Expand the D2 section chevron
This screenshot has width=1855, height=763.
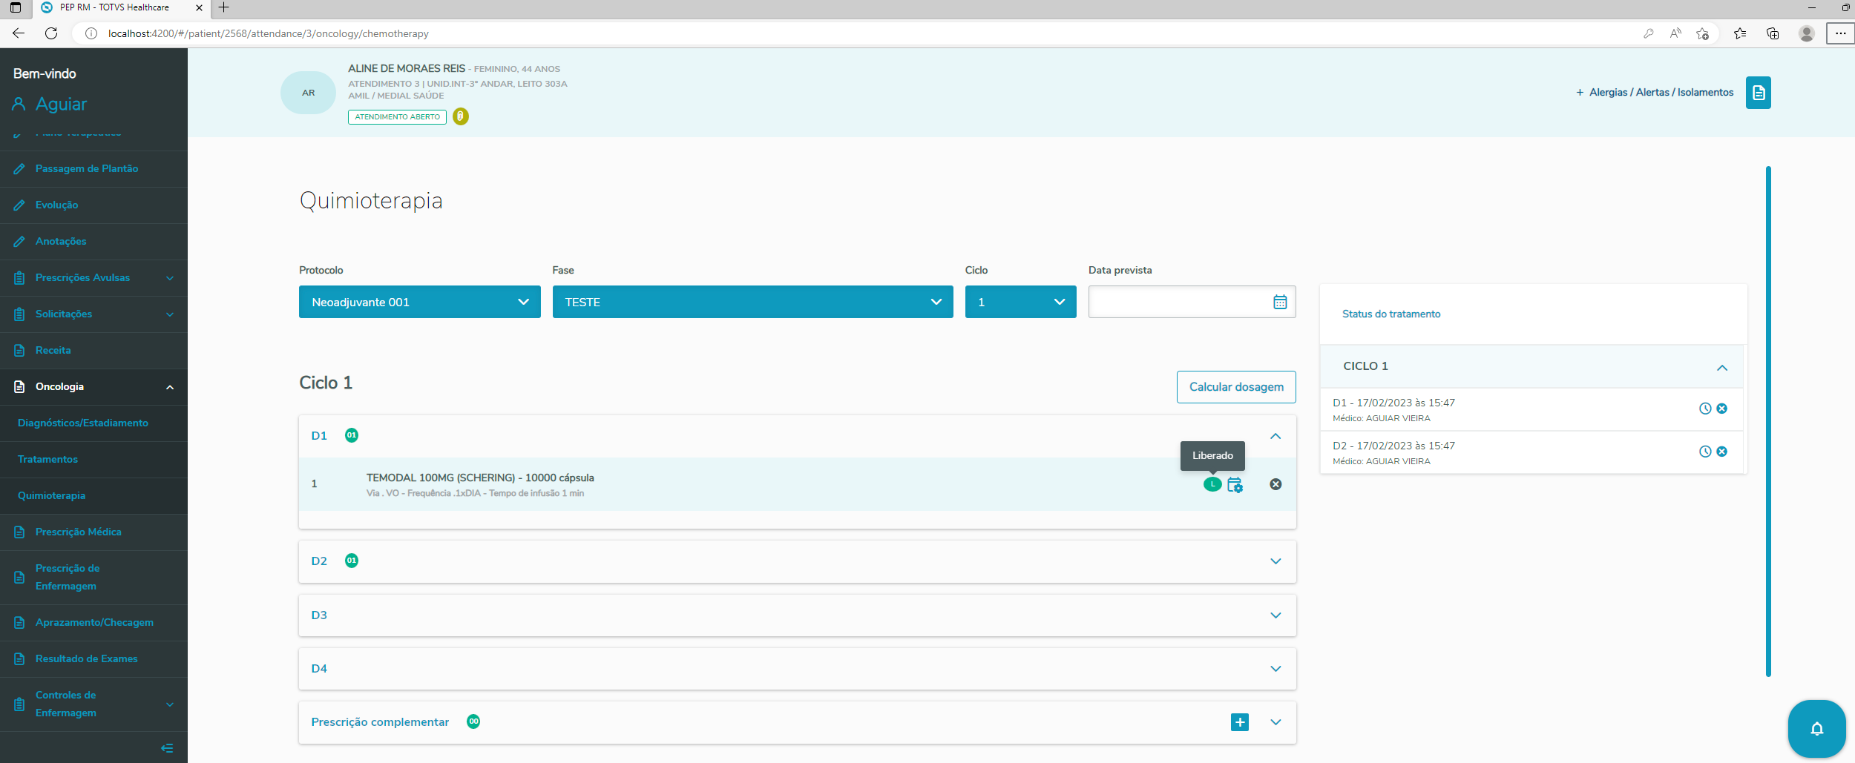coord(1275,561)
